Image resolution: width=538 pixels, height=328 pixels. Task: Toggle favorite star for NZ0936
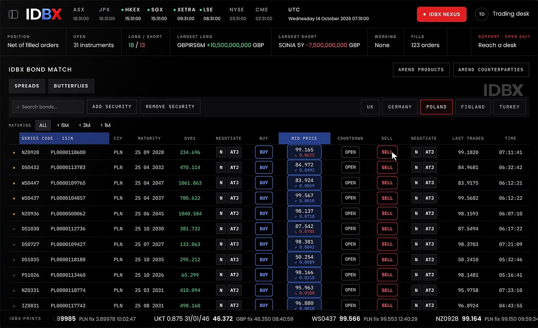point(14,214)
